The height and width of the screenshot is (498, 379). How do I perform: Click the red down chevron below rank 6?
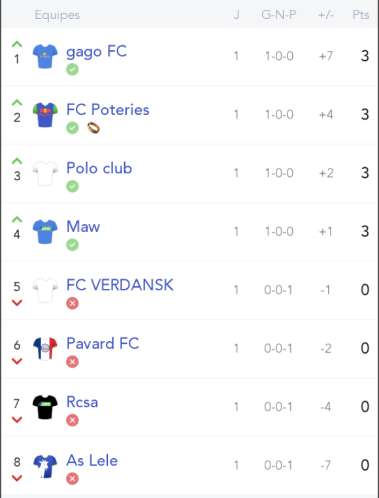[x=17, y=361]
